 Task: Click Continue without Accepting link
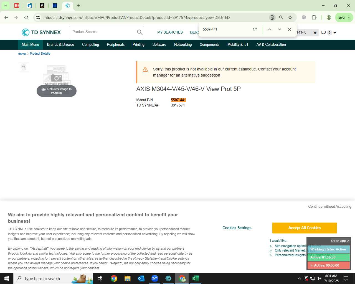pyautogui.click(x=329, y=207)
